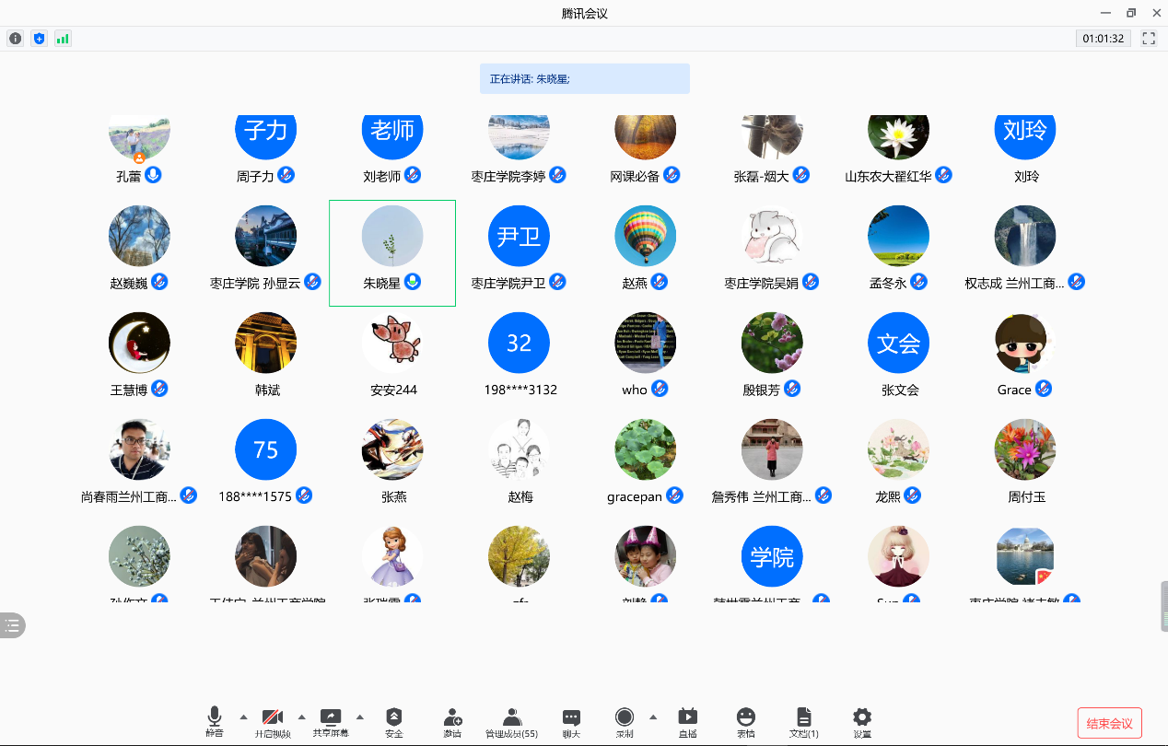The image size is (1168, 746).
Task: Click the 邀请 invite icon
Action: pos(452,717)
